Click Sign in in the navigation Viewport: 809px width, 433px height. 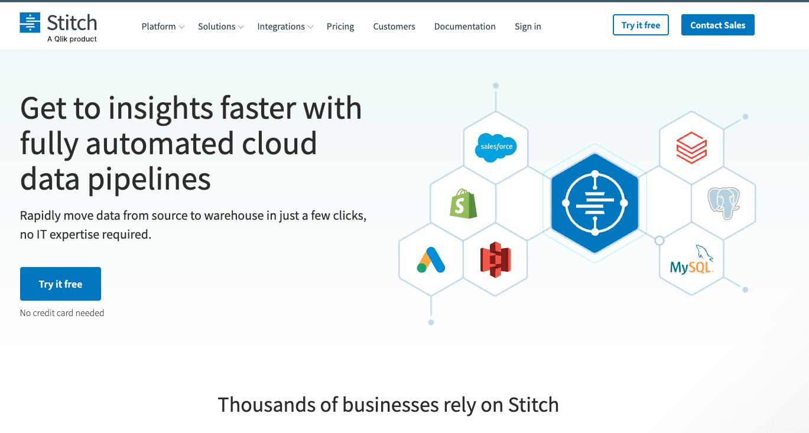(x=528, y=27)
